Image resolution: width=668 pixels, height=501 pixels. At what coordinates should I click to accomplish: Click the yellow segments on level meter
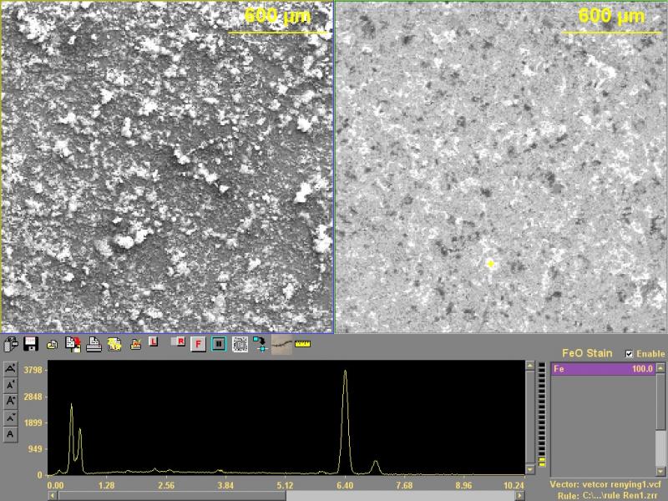pos(542,461)
